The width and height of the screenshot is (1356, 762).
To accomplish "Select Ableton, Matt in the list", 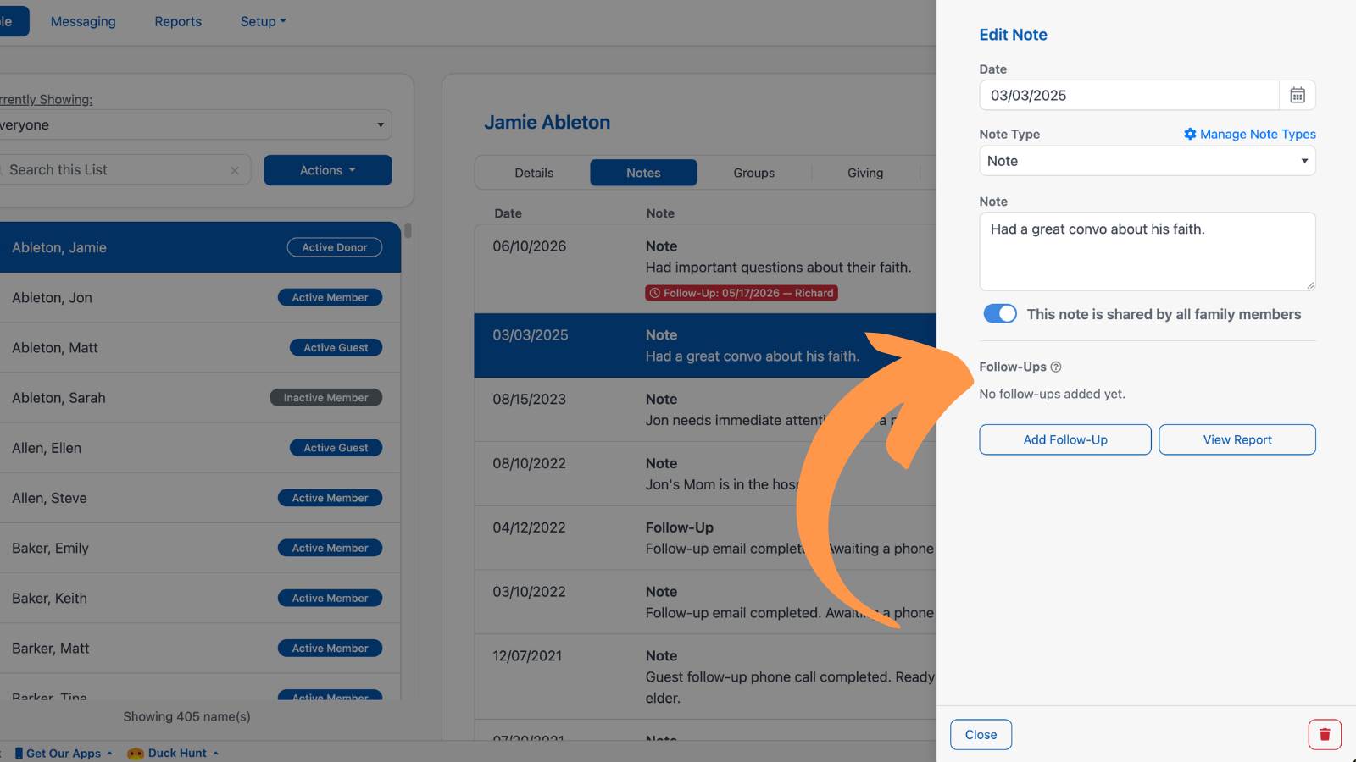I will [x=200, y=347].
